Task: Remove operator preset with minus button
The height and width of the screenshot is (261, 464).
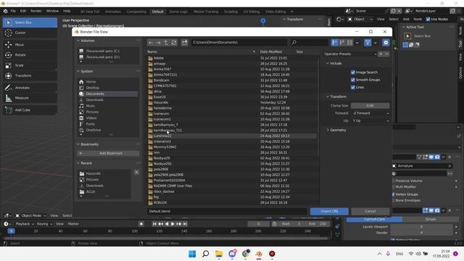Action: click(x=386, y=54)
